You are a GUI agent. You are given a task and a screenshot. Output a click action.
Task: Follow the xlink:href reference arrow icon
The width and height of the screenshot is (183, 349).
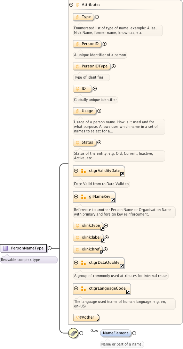tap(102, 252)
